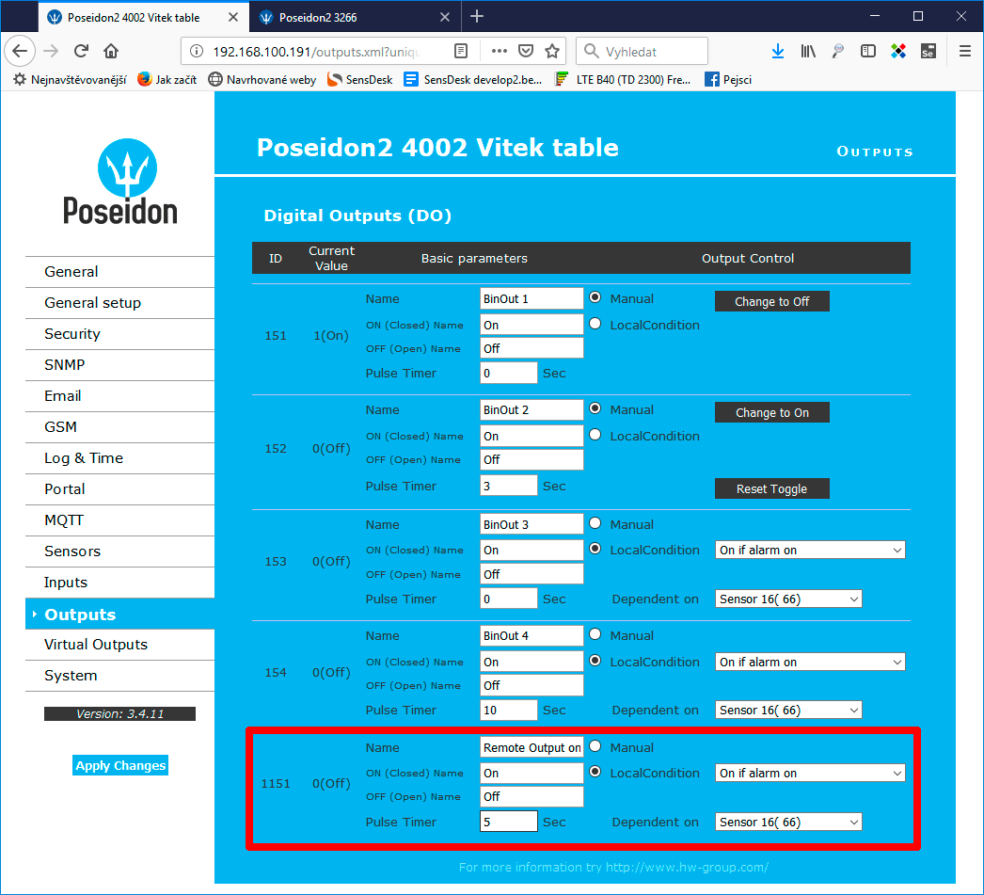The width and height of the screenshot is (984, 895).
Task: Click the Apply Changes button
Action: (x=120, y=765)
